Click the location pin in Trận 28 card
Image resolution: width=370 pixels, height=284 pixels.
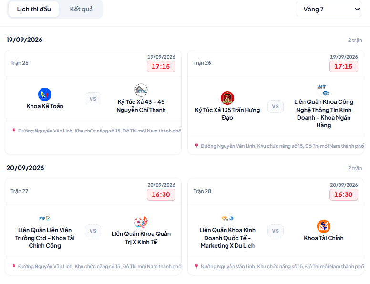tap(196, 266)
